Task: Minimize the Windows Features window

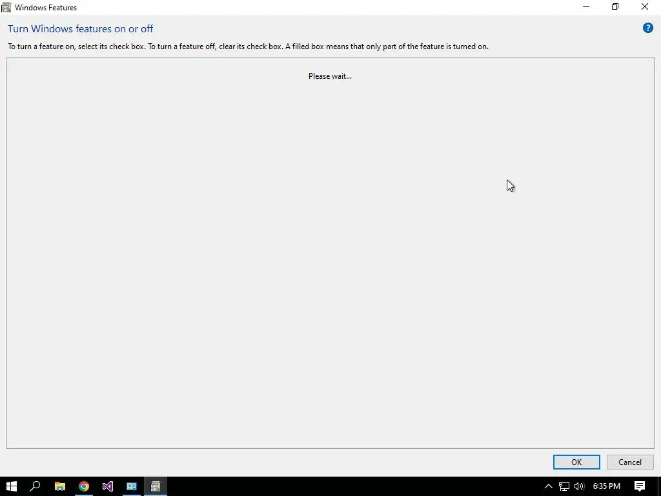Action: [585, 6]
